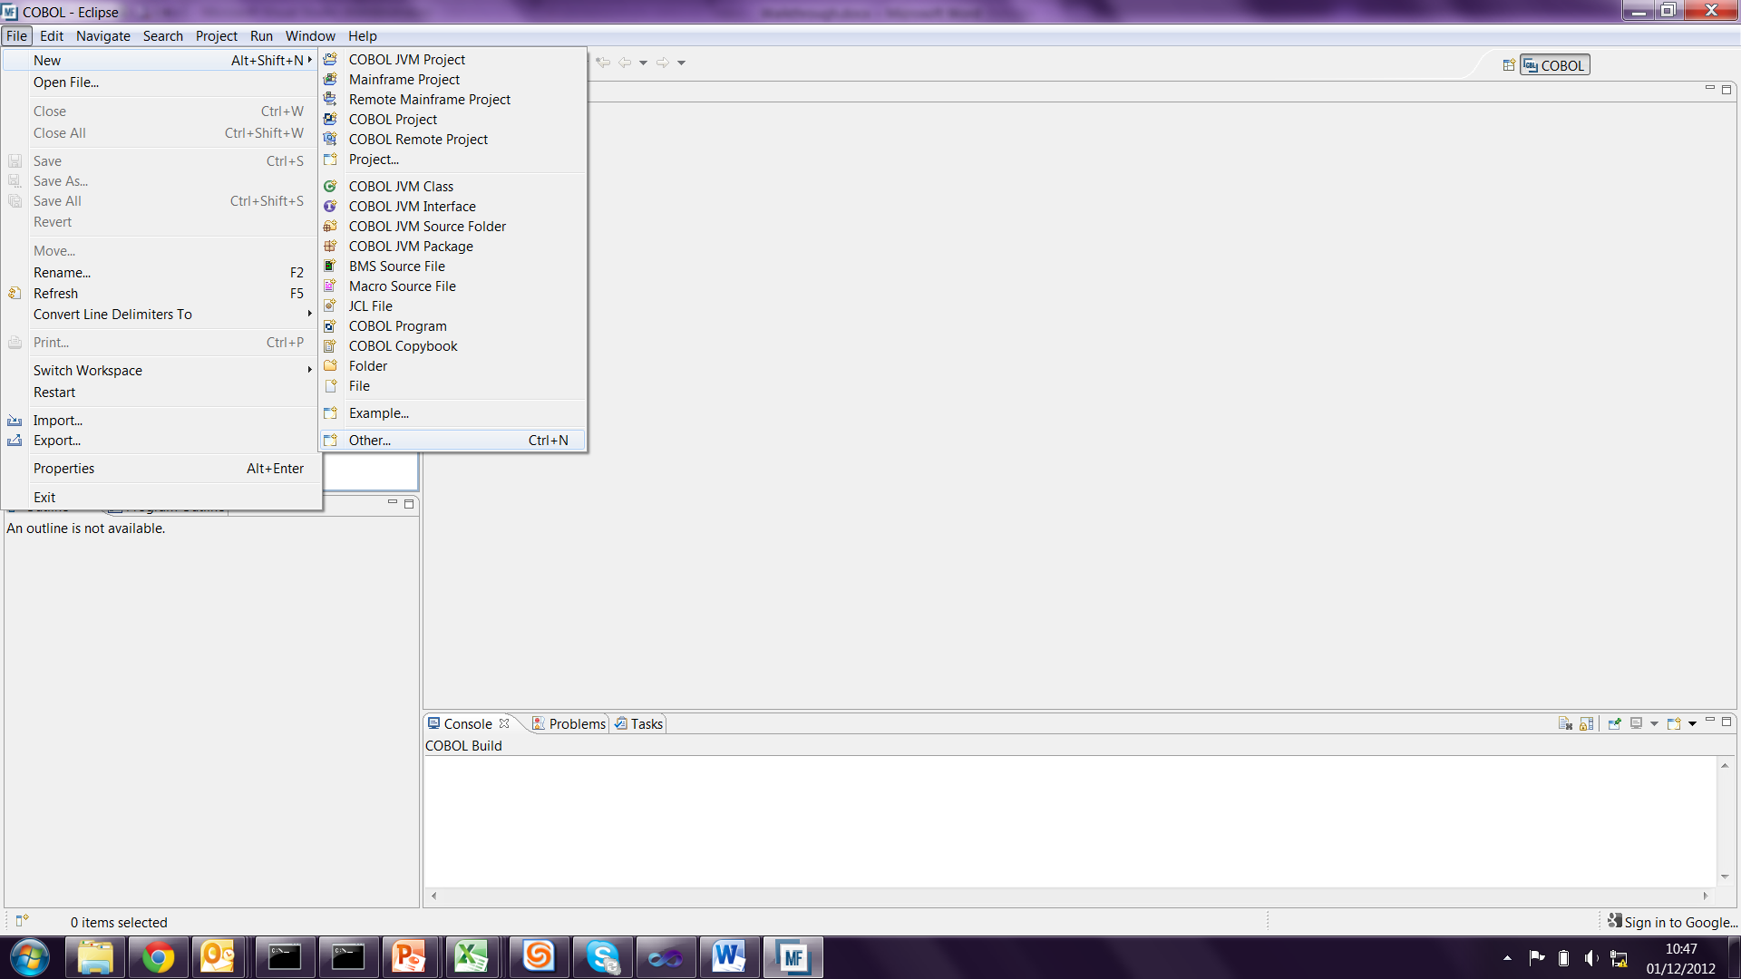This screenshot has width=1741, height=979.
Task: Click Other... in the New submenu
Action: tap(369, 441)
